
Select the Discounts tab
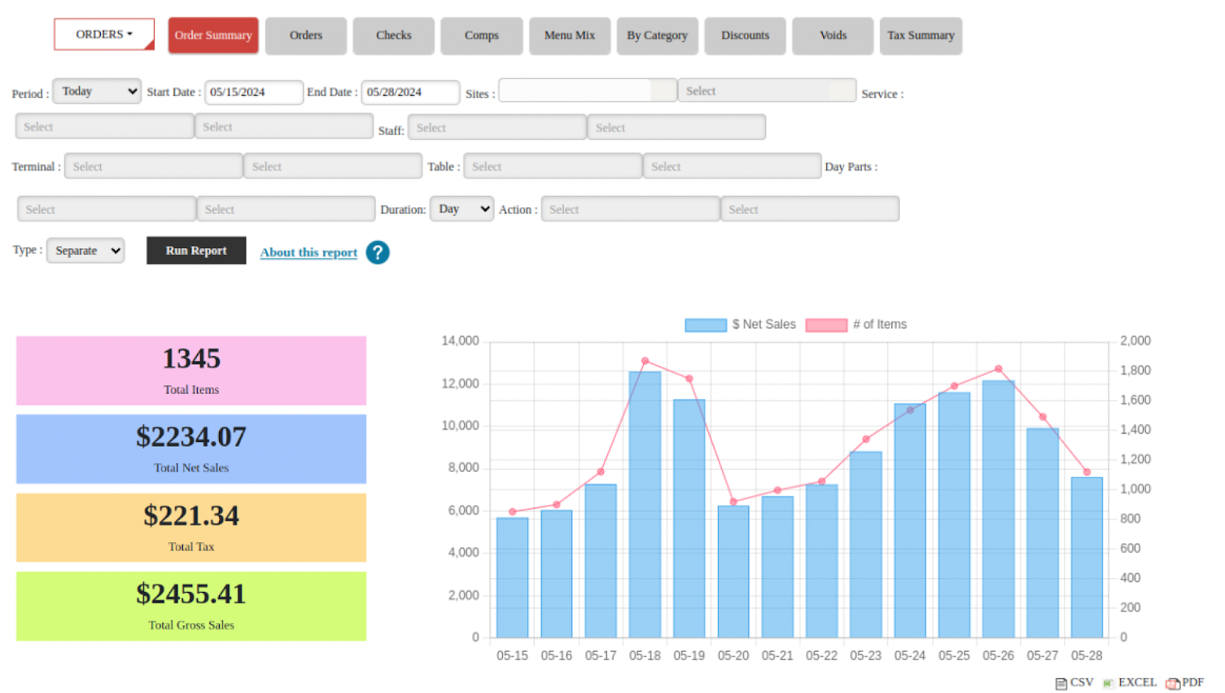point(745,36)
